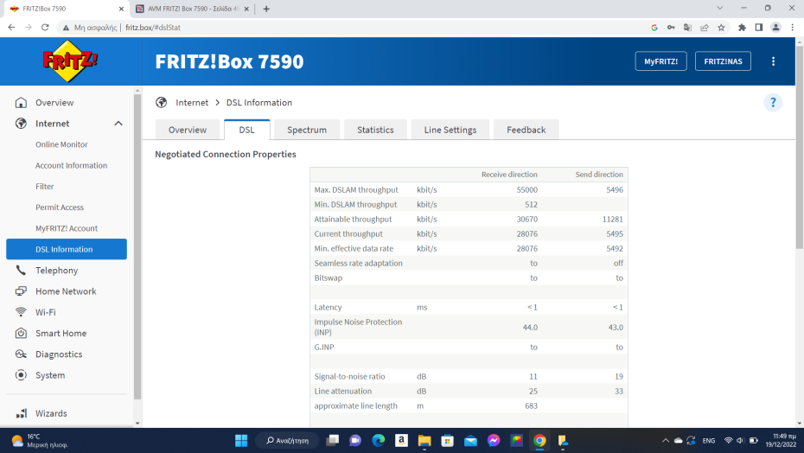Open the three-dot header menu
The width and height of the screenshot is (804, 453).
[773, 61]
